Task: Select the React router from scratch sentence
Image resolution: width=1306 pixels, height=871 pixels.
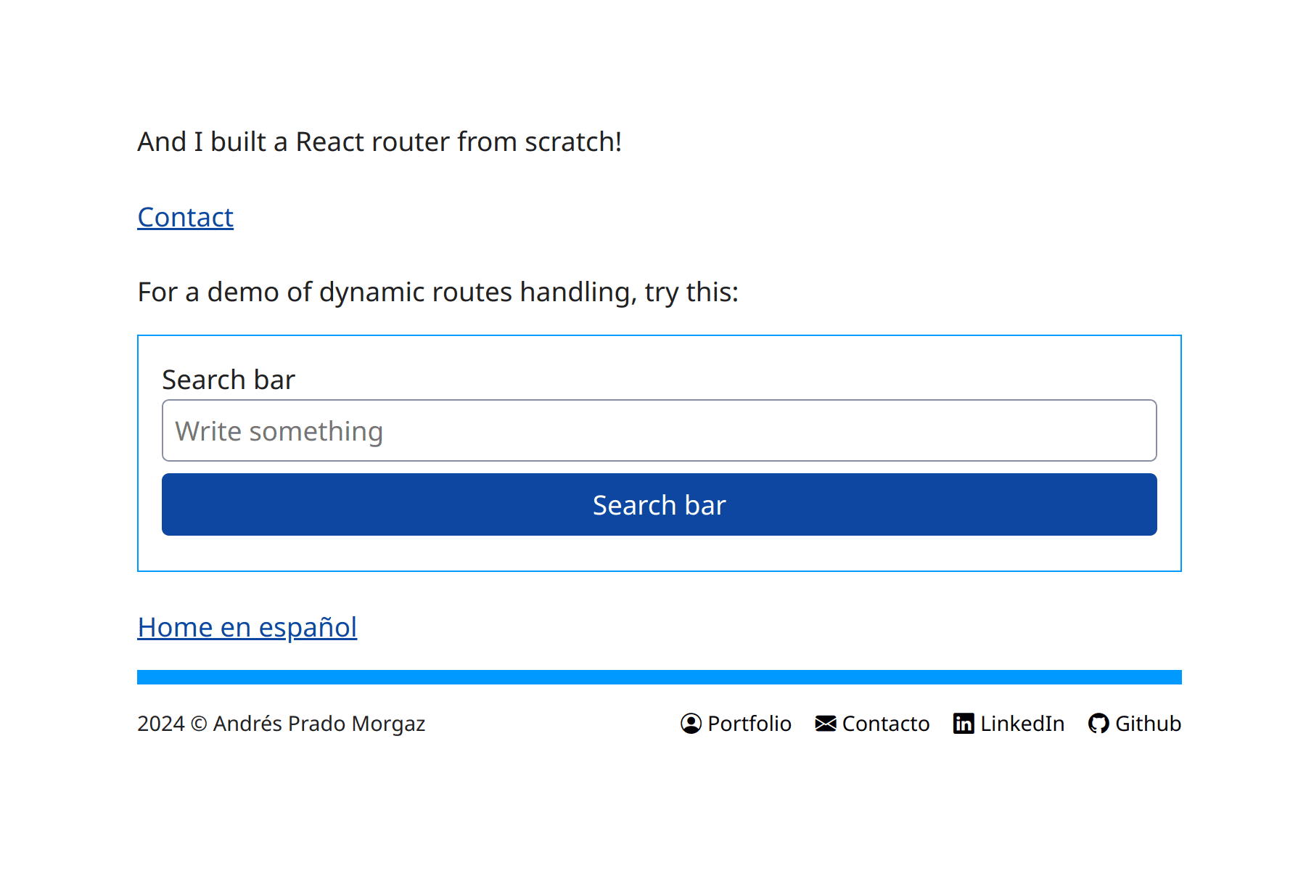Action: 379,142
